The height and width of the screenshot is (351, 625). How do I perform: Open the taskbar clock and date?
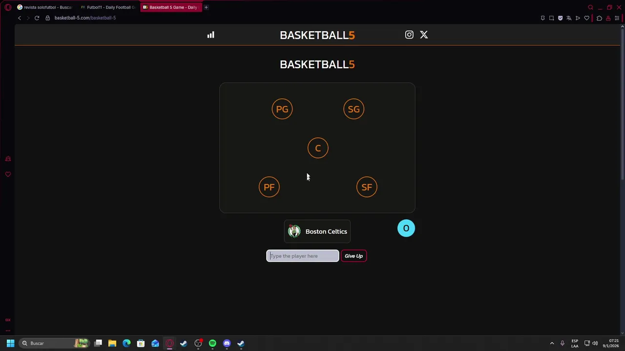[611, 343]
